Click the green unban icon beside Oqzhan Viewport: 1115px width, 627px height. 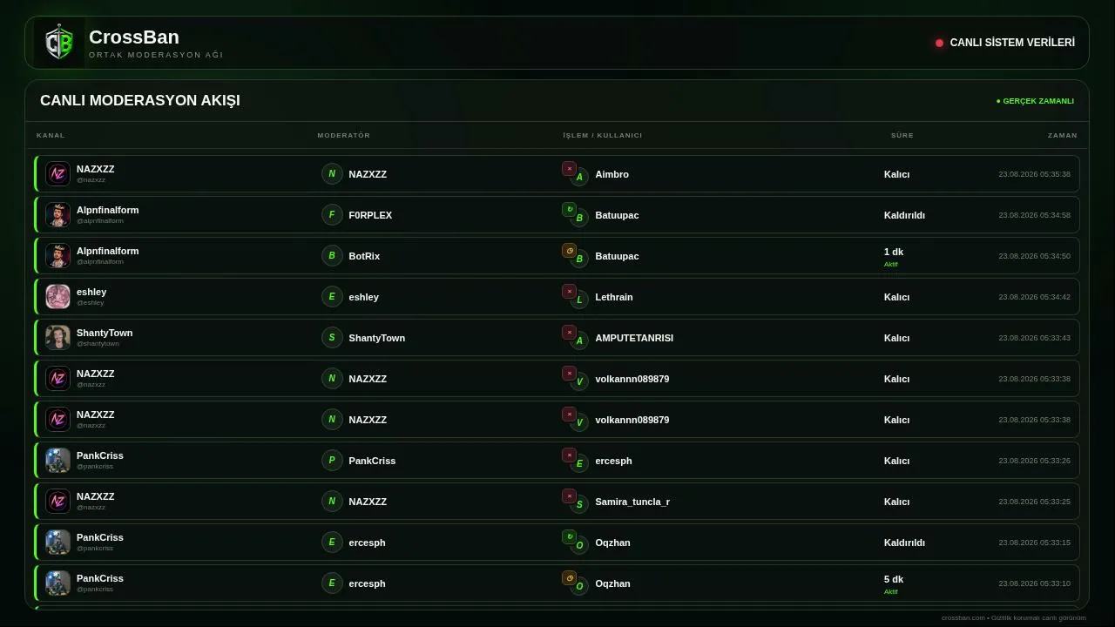coord(569,537)
